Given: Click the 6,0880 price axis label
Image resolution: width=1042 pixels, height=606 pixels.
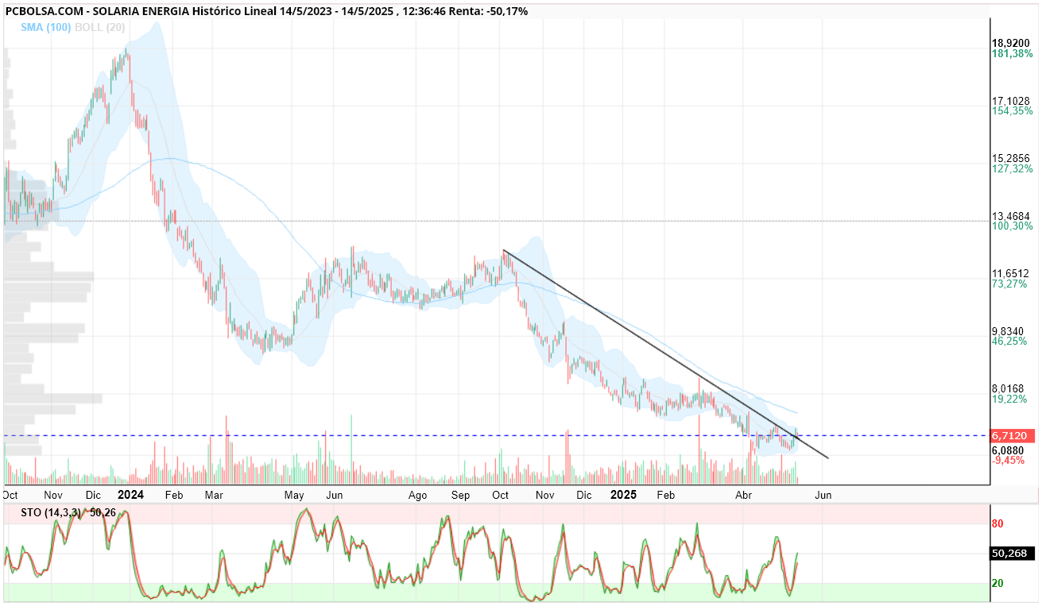Looking at the screenshot, I should [x=1009, y=450].
